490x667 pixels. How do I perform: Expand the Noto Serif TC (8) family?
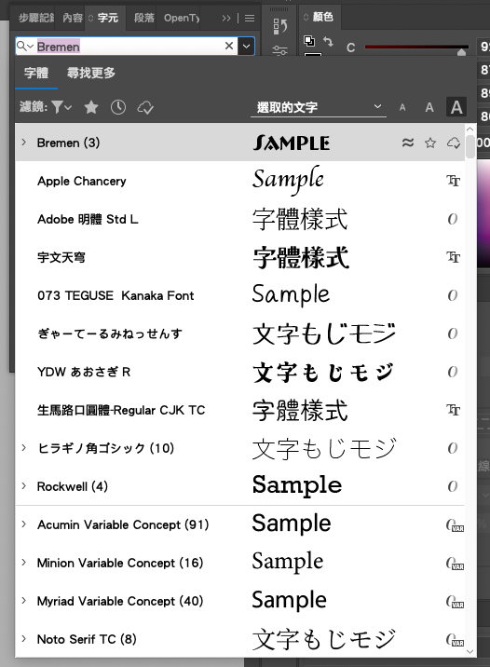click(x=24, y=639)
